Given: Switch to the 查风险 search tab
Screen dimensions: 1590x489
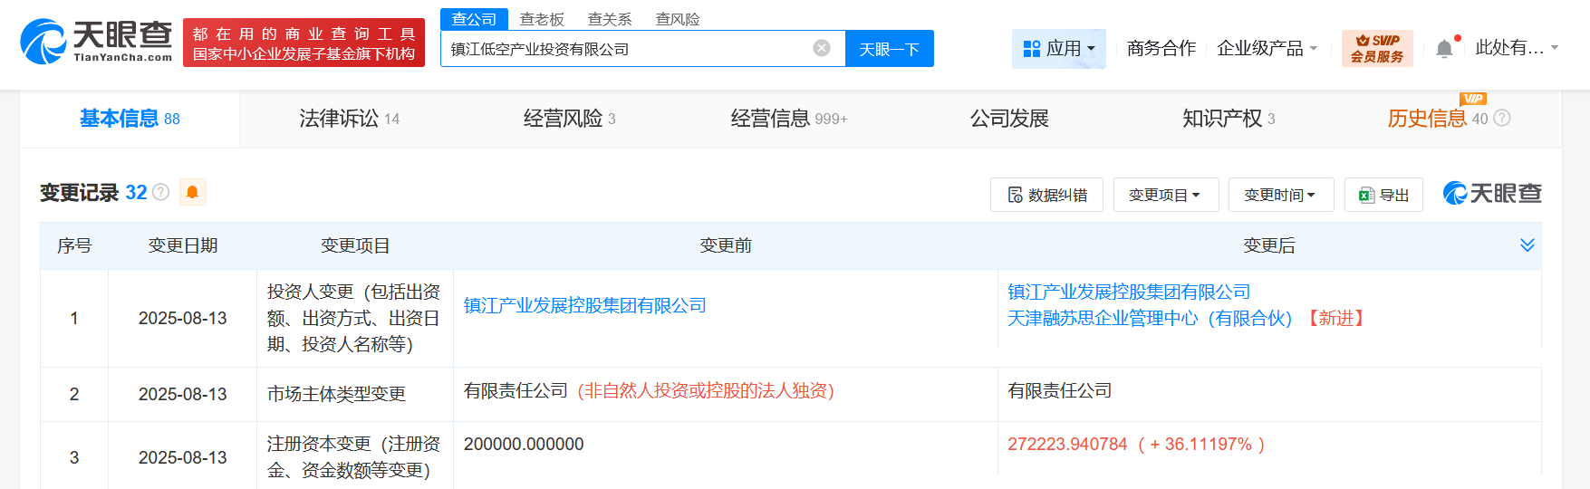Looking at the screenshot, I should 678,19.
